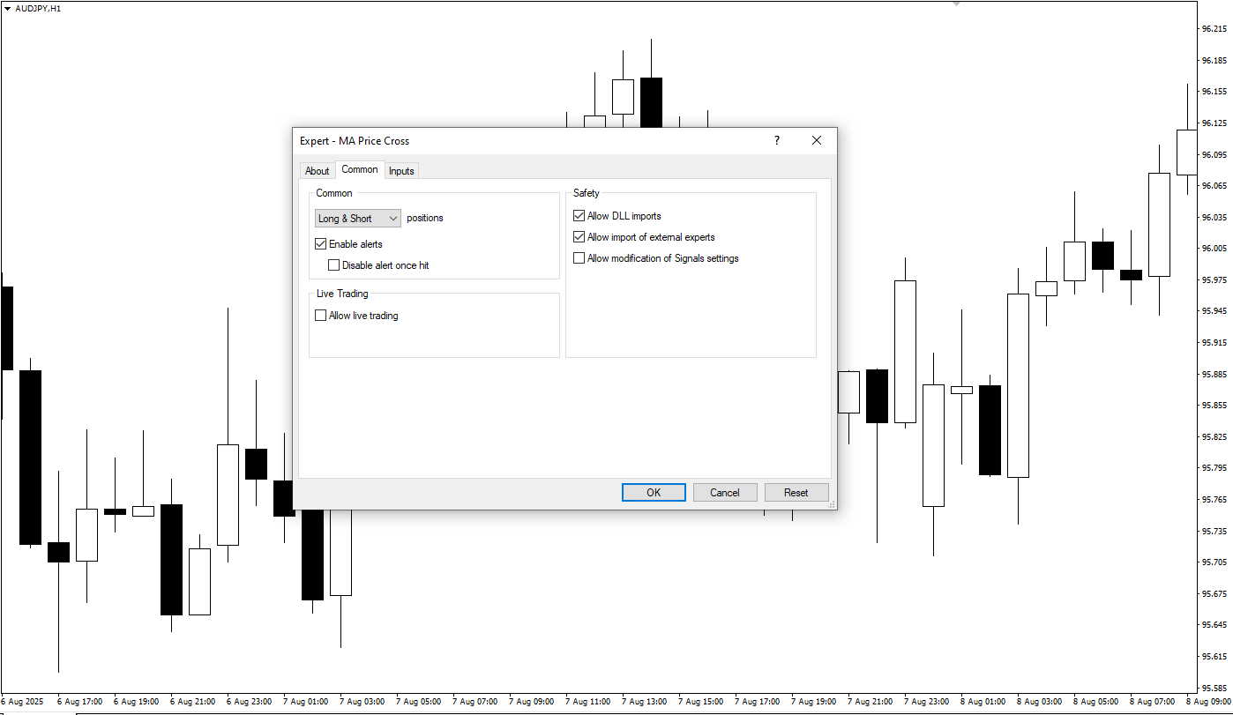Enable Disable alert once hit
Screen dimensions: 1233x715
point(333,264)
